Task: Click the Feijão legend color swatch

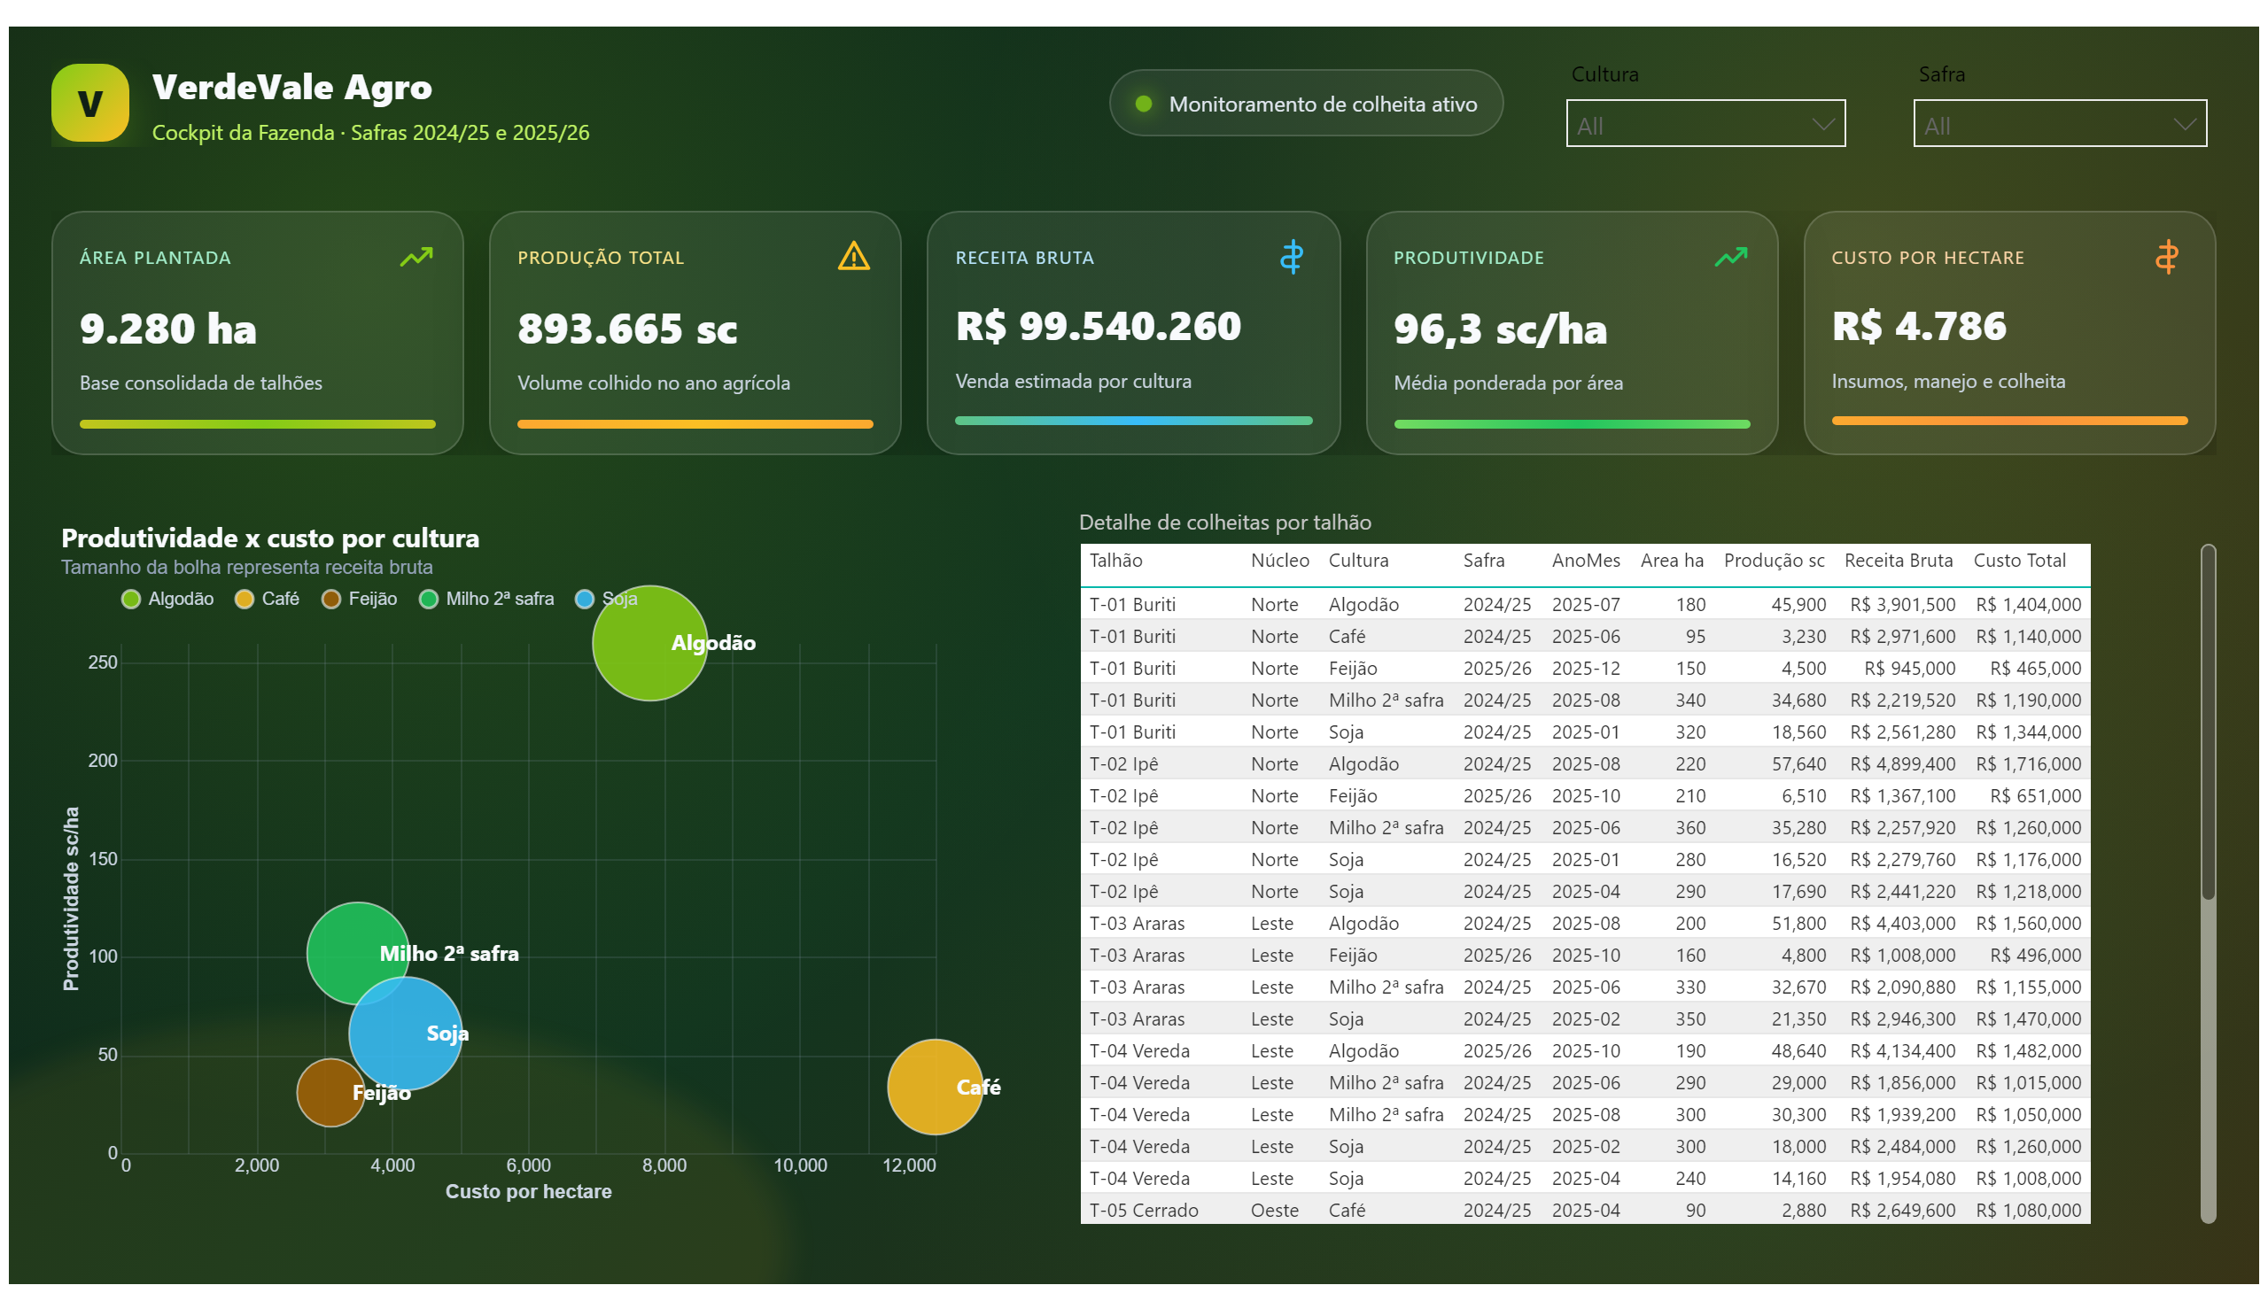Action: tap(330, 600)
